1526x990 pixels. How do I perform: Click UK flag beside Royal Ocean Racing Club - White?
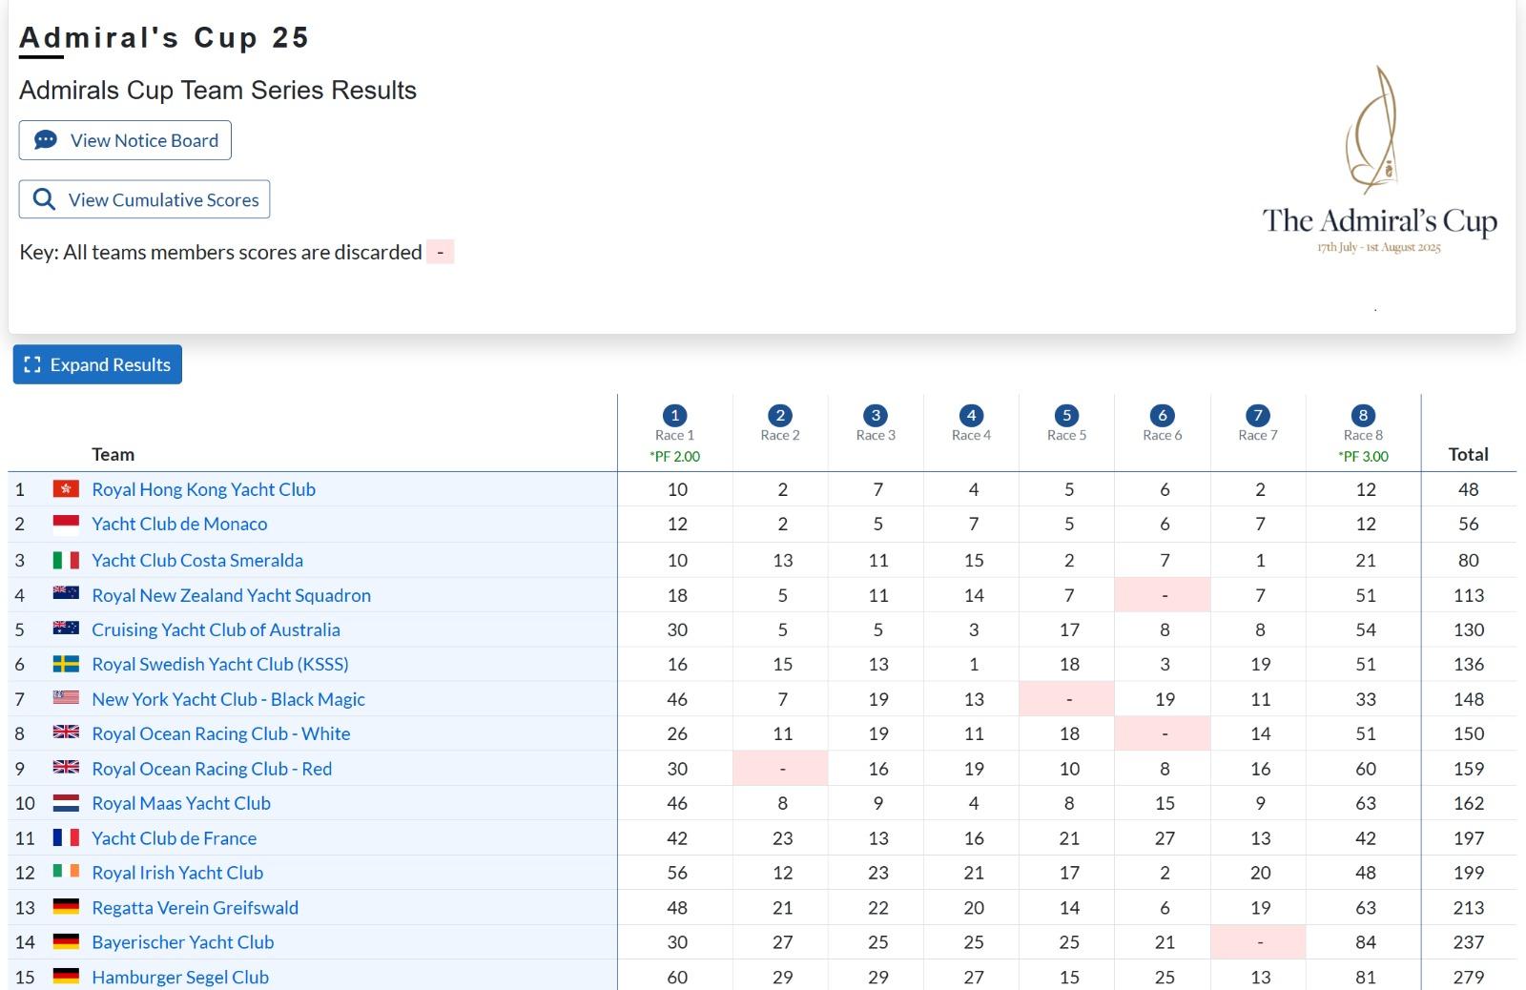coord(66,732)
